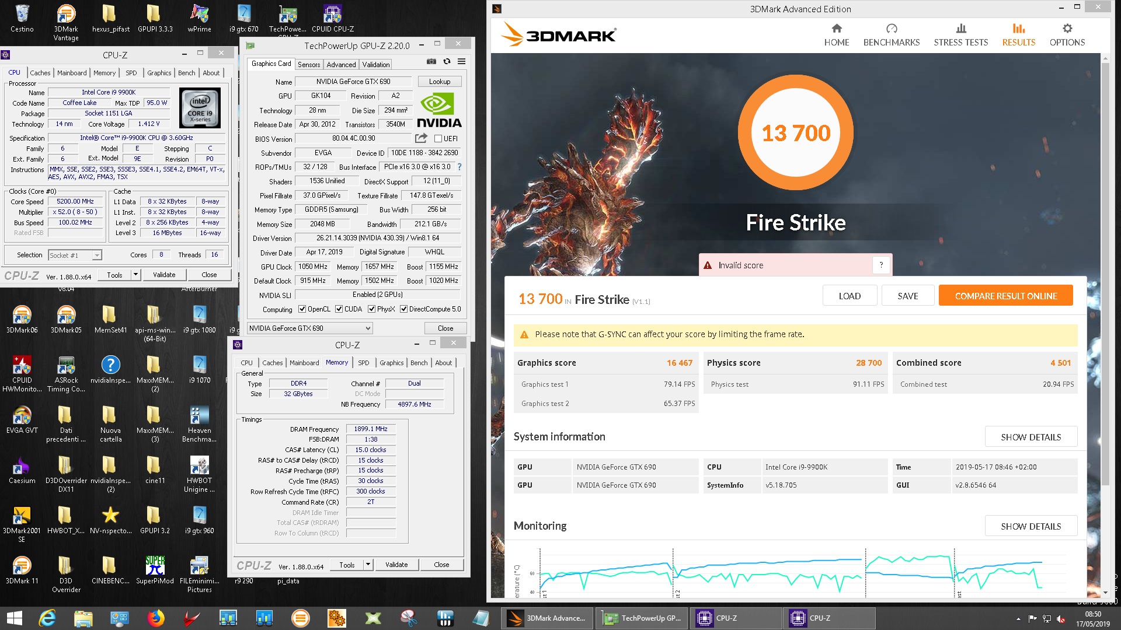The height and width of the screenshot is (630, 1121).
Task: Open Advanced tab in GPU-Z
Action: click(x=341, y=65)
